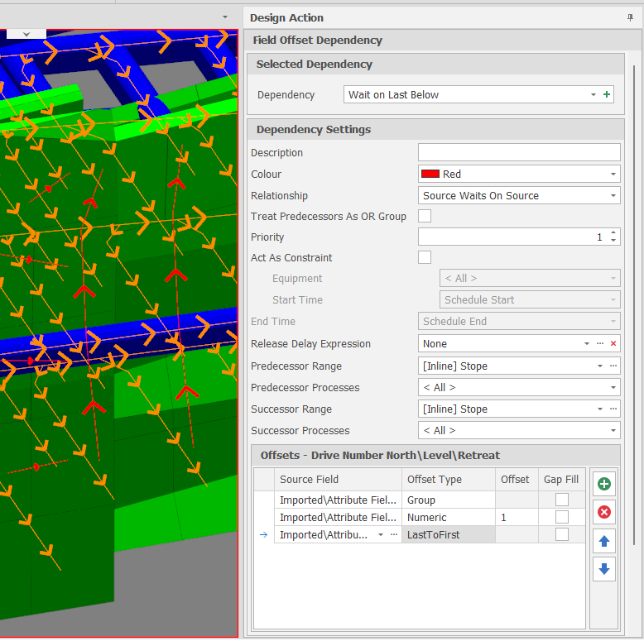644x641 pixels.
Task: Increase Priority value with up stepper
Action: click(x=613, y=233)
